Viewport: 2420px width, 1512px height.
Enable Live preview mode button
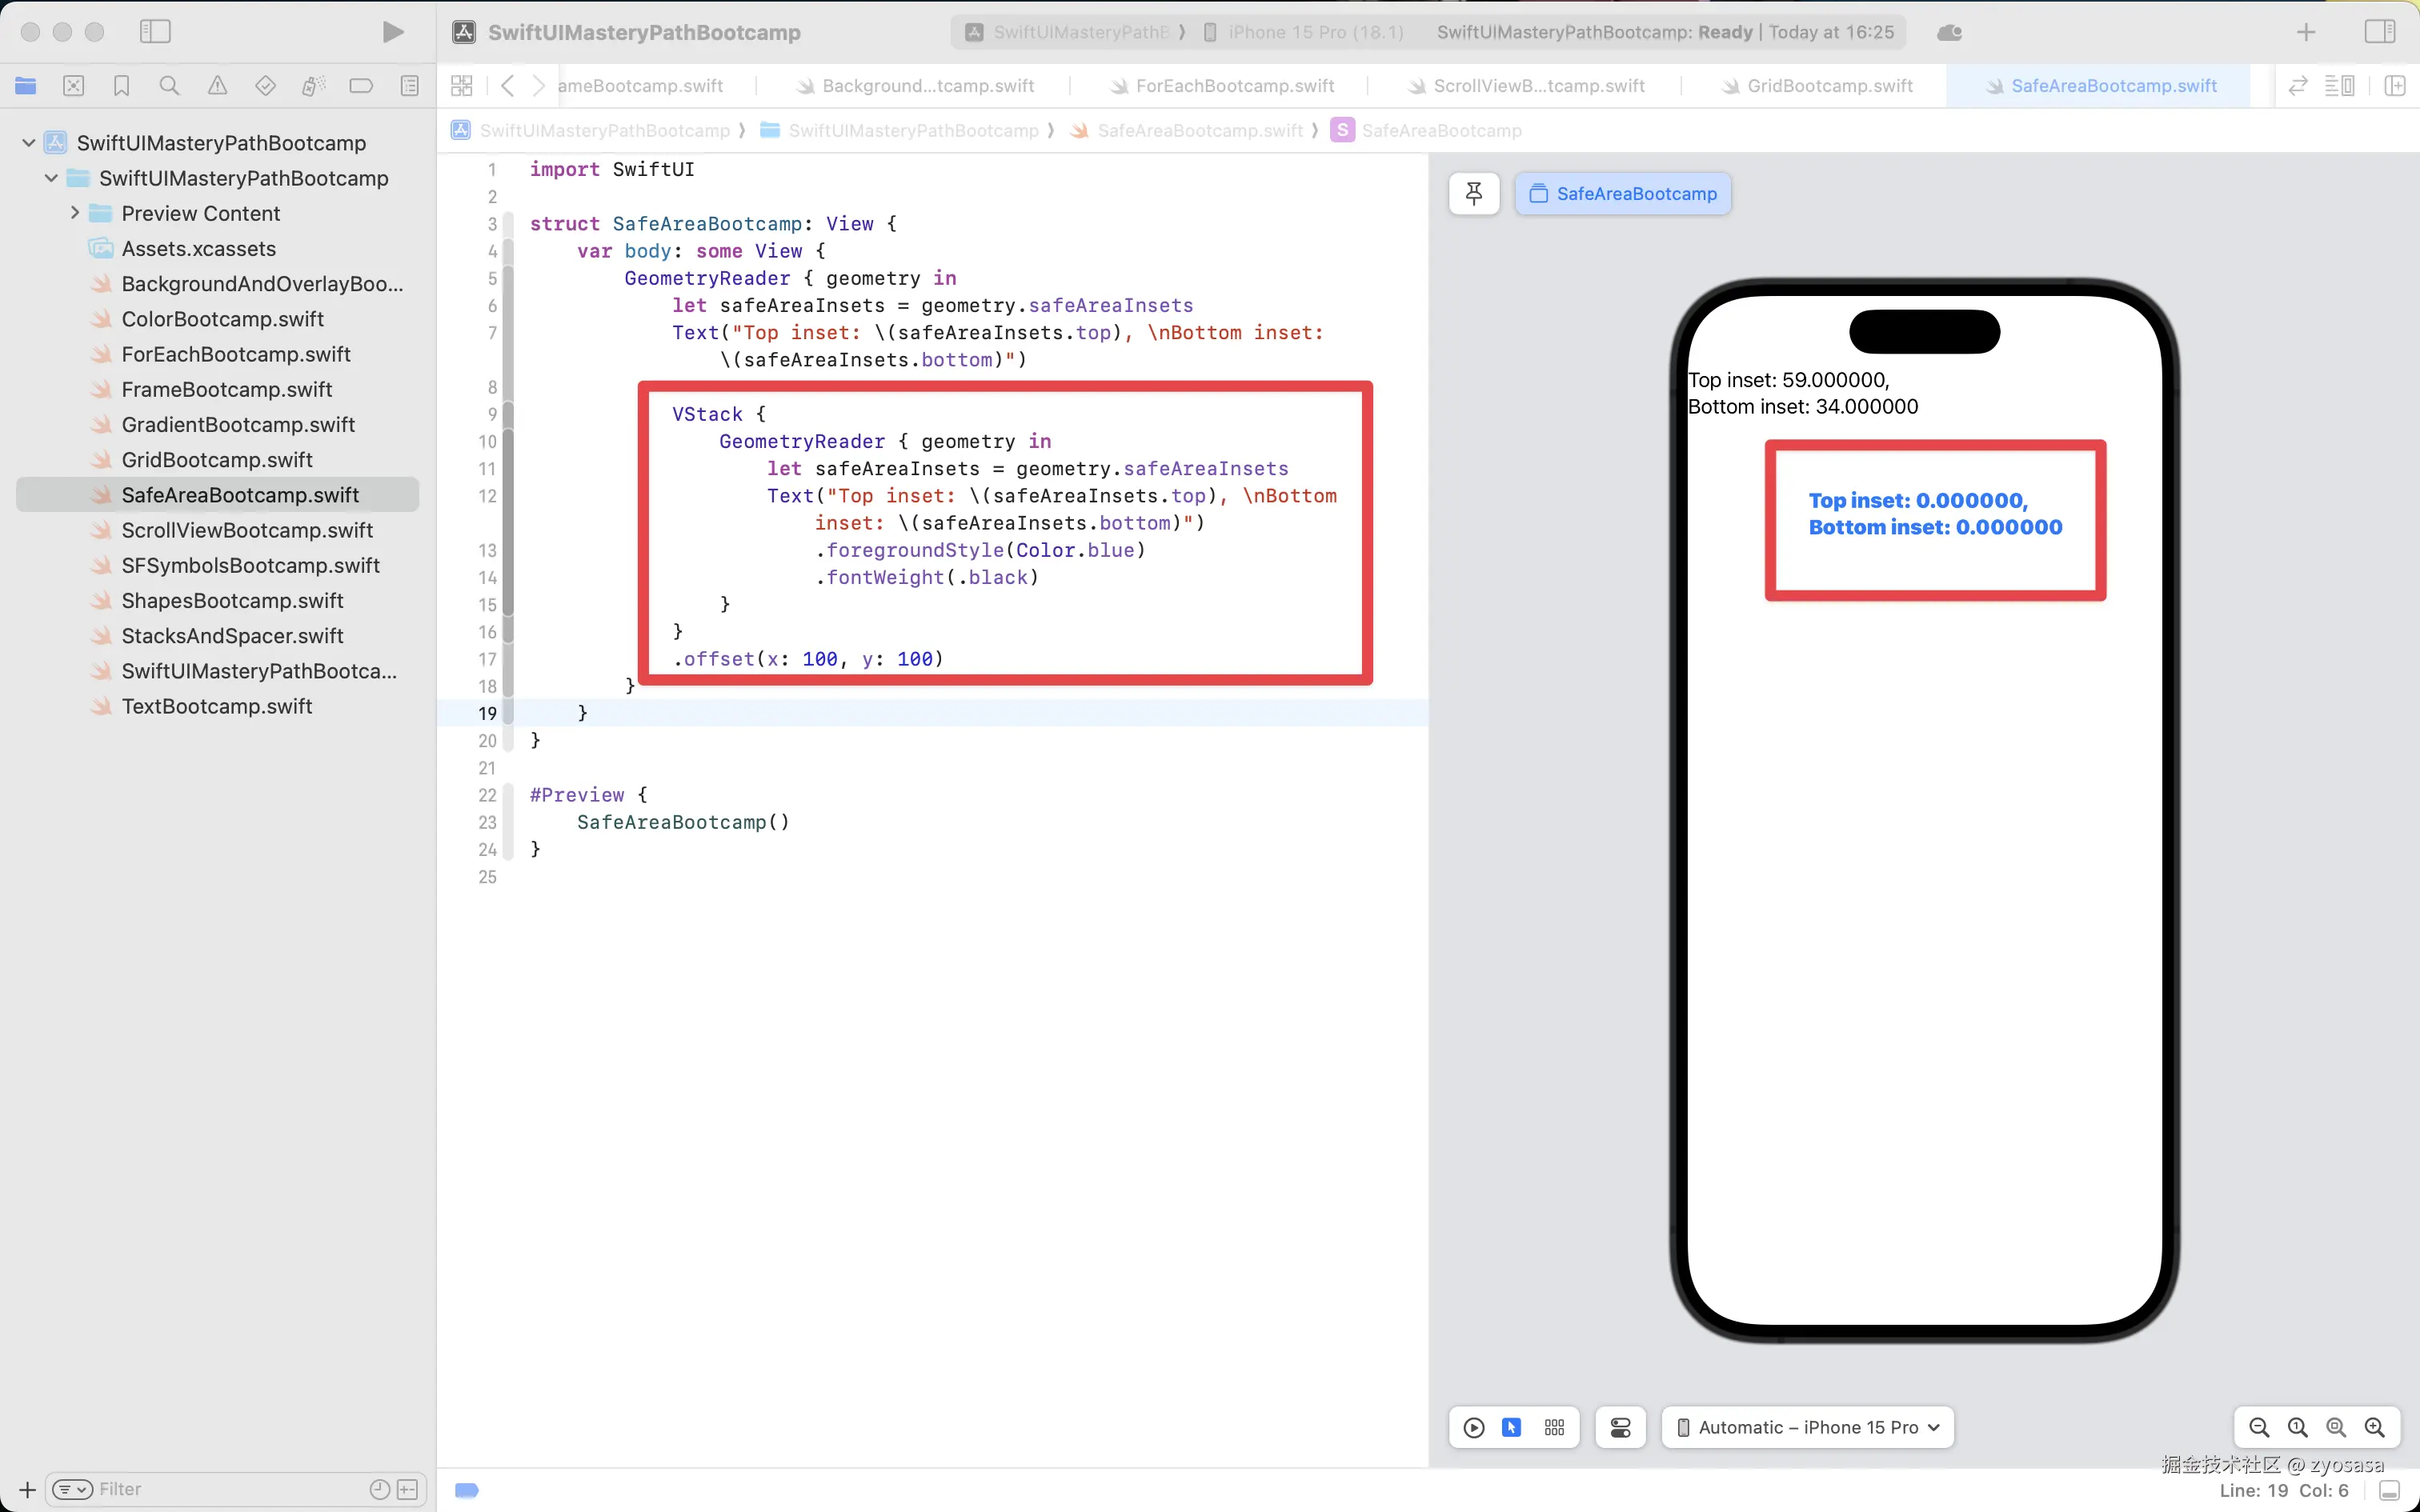tap(1473, 1427)
